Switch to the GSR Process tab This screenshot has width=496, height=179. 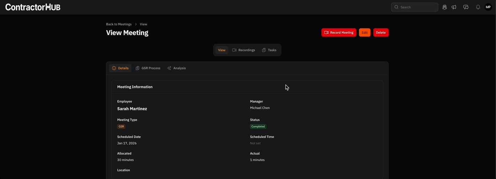148,68
